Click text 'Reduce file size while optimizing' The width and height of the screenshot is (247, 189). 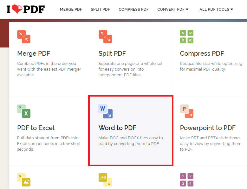(x=211, y=64)
